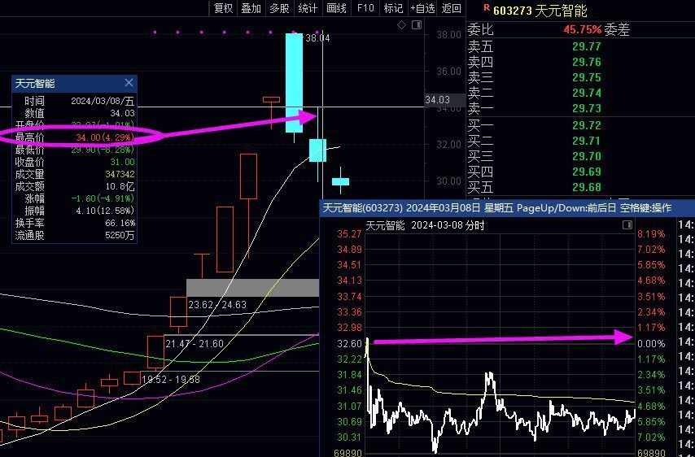695x457 pixels.
Task: Click 8.19% on intraday percent axis
Action: 652,234
